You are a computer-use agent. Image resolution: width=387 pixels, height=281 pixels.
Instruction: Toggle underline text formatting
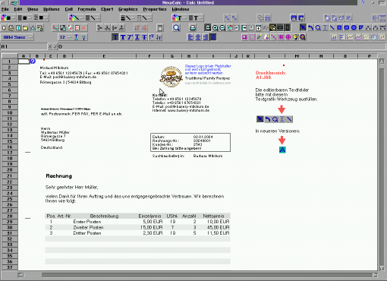[137, 37]
